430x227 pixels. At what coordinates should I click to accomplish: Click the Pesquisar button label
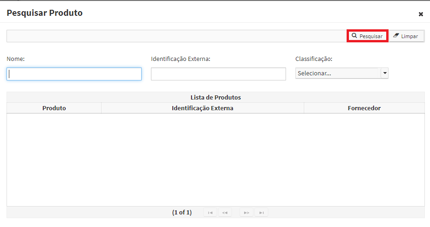(371, 36)
